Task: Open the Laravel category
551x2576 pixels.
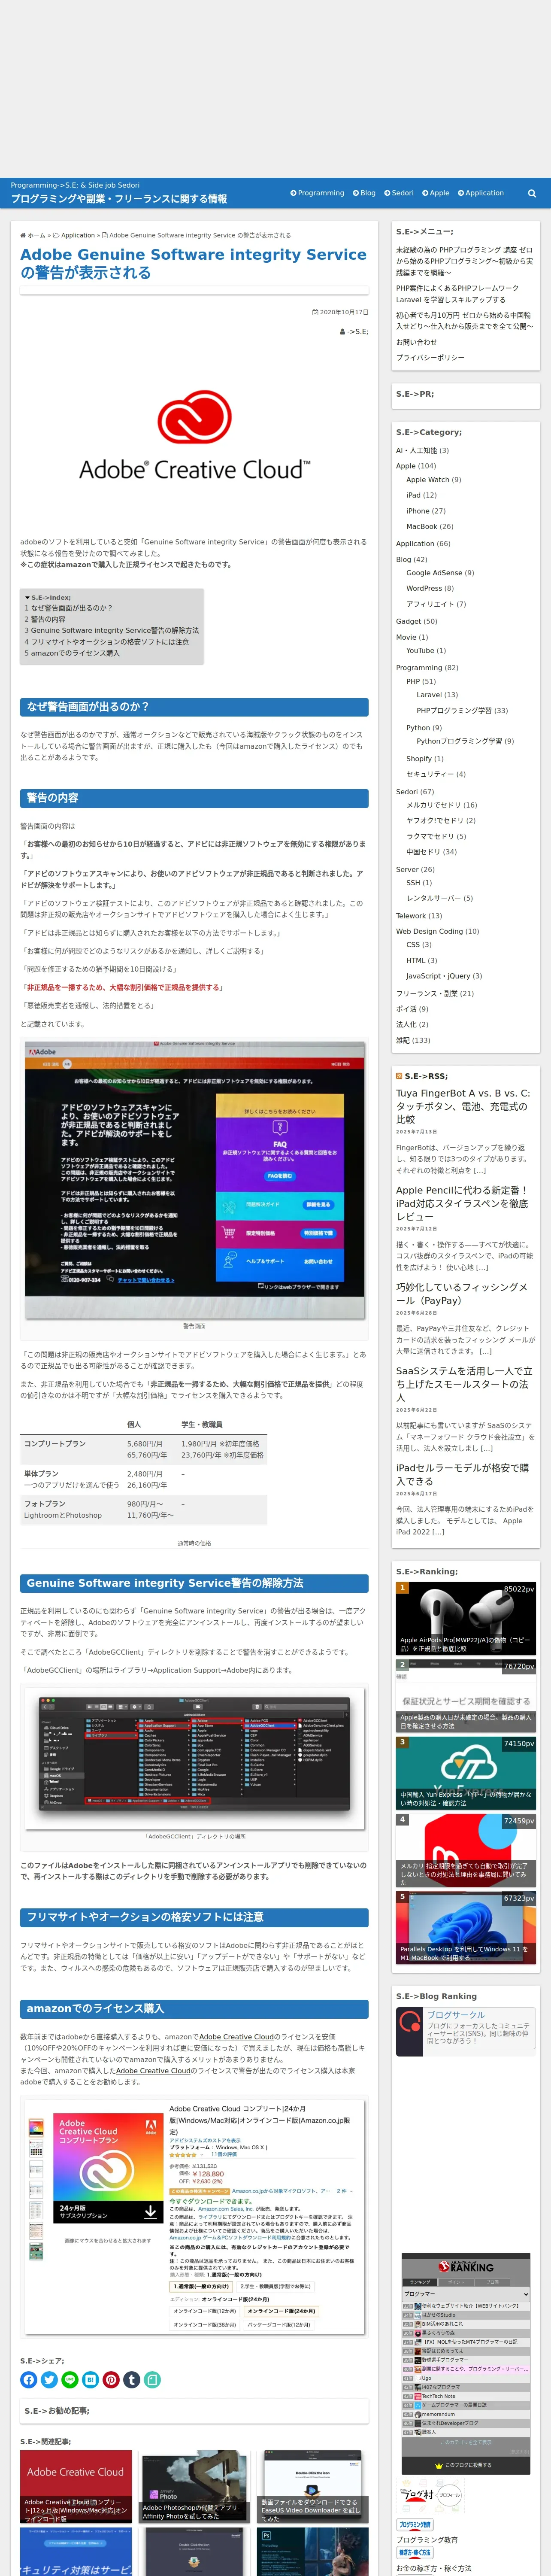Action: click(x=429, y=695)
